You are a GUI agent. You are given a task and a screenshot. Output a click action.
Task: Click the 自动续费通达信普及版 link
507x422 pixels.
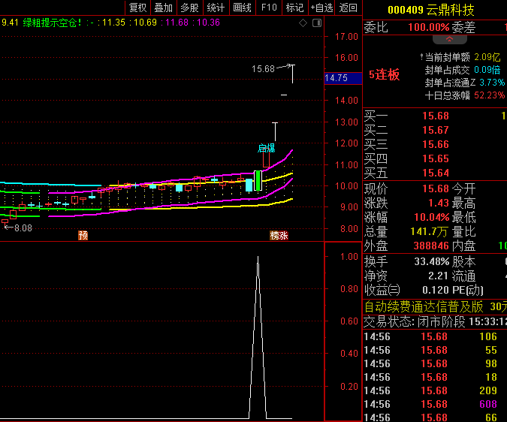(424, 306)
